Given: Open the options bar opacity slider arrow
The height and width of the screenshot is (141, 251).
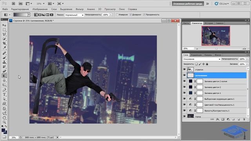Looking at the screenshot, I should [111, 15].
